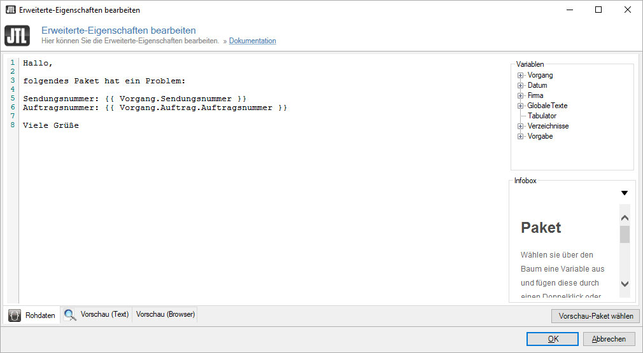This screenshot has height=353, width=643.
Task: Click the Rohdaten curly-braces icon
Action: tap(15, 315)
